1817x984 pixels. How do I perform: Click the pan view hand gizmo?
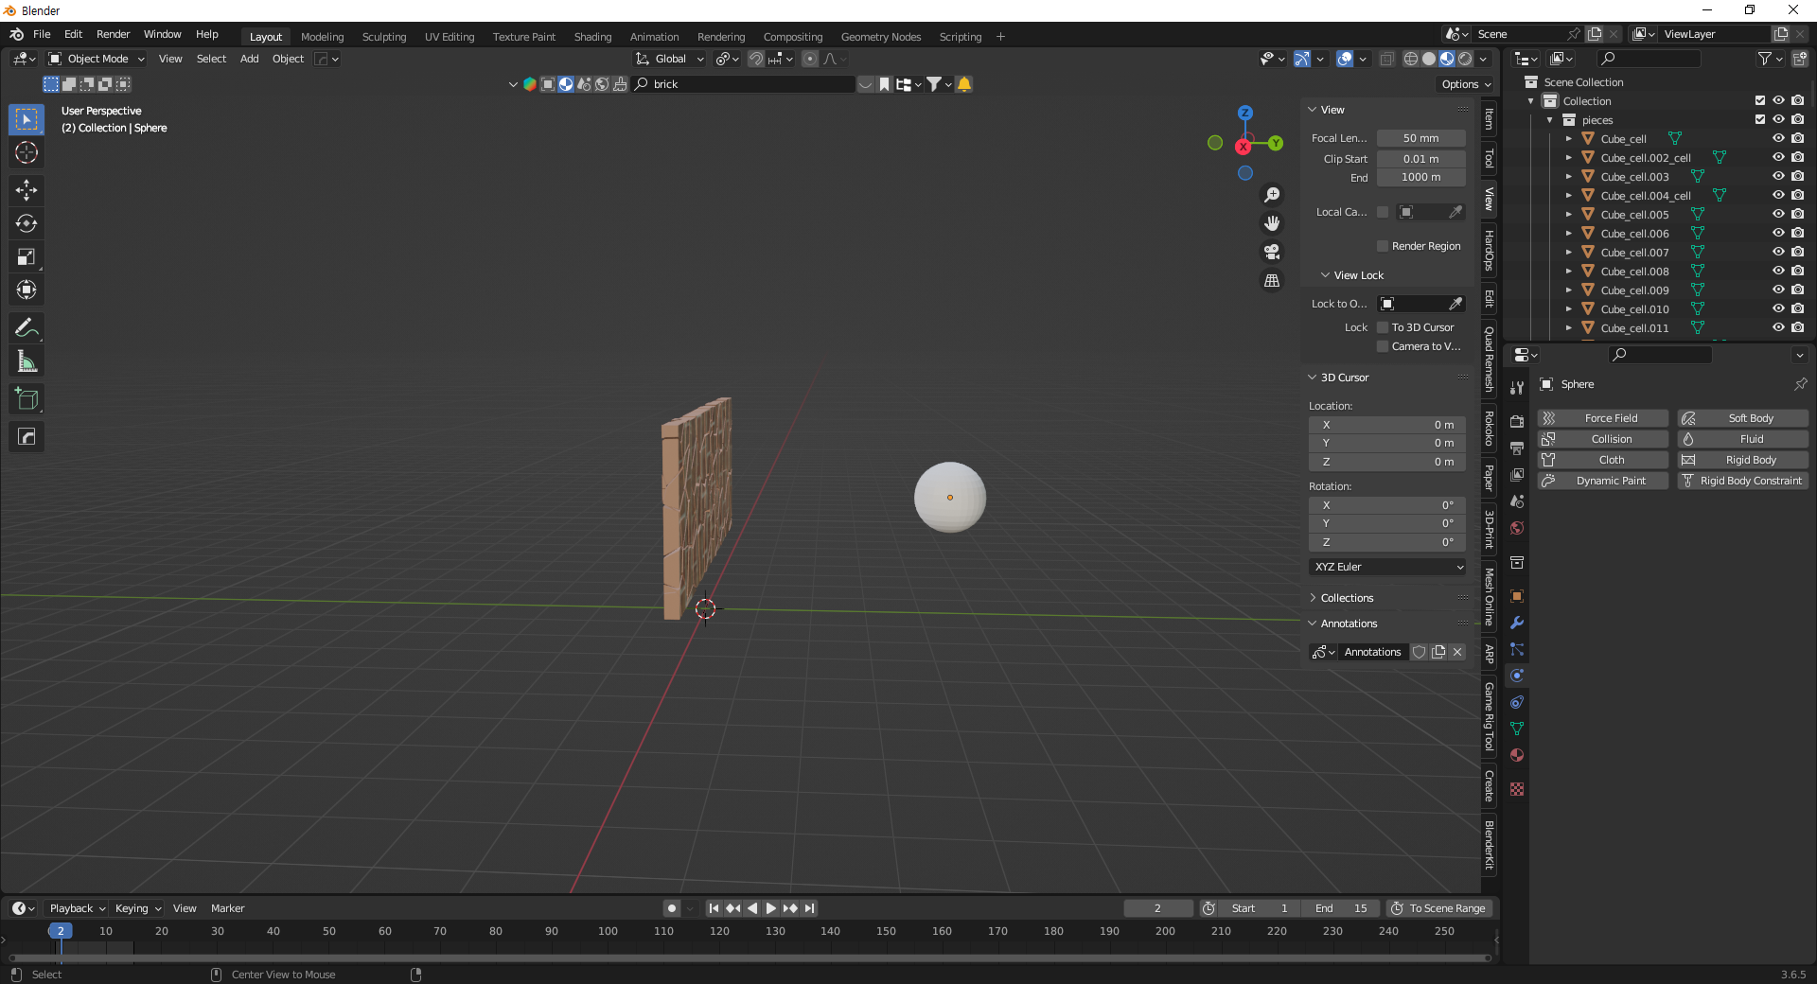pyautogui.click(x=1272, y=223)
